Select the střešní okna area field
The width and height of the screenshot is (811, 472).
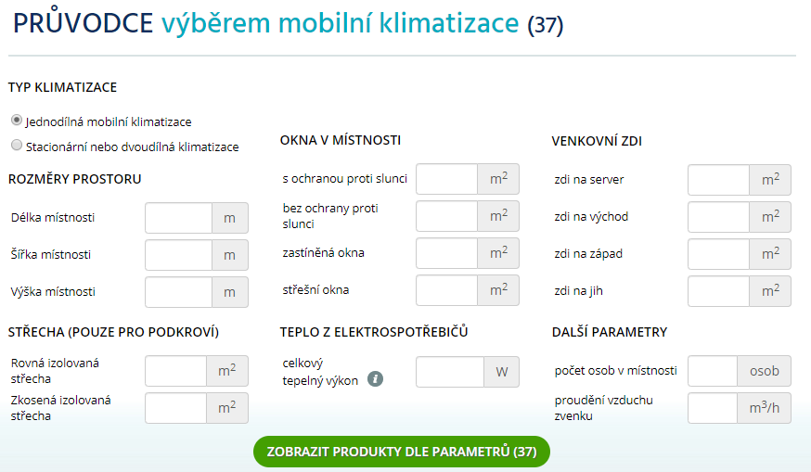click(x=447, y=290)
